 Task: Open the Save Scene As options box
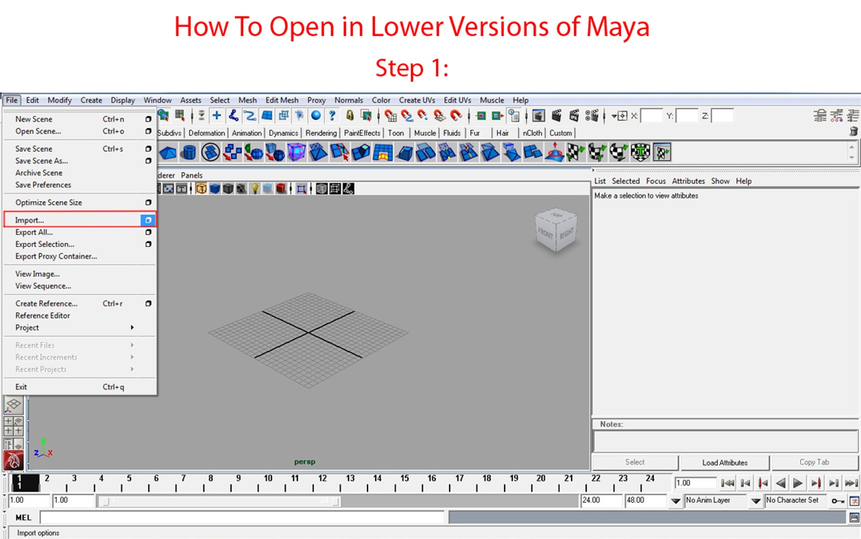click(148, 161)
